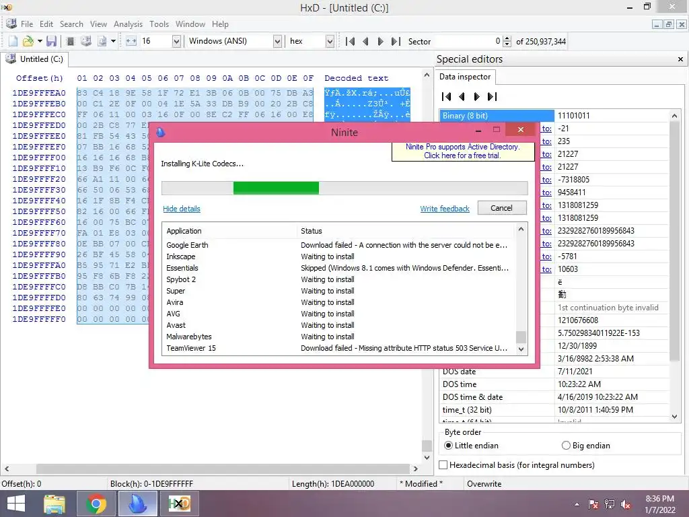
Task: Open File Explorer from the taskbar
Action: click(x=55, y=504)
